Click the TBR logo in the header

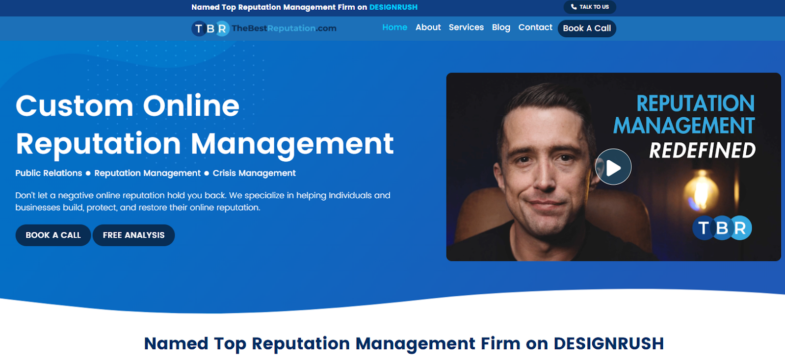point(210,28)
